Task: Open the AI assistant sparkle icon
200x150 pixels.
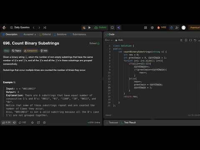Action: coord(119,27)
